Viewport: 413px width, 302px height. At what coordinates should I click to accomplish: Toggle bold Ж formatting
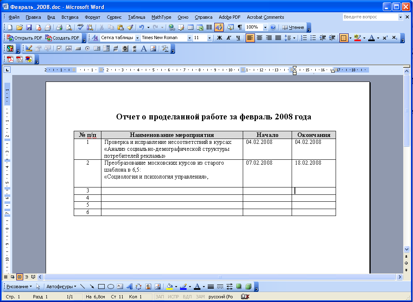point(219,38)
